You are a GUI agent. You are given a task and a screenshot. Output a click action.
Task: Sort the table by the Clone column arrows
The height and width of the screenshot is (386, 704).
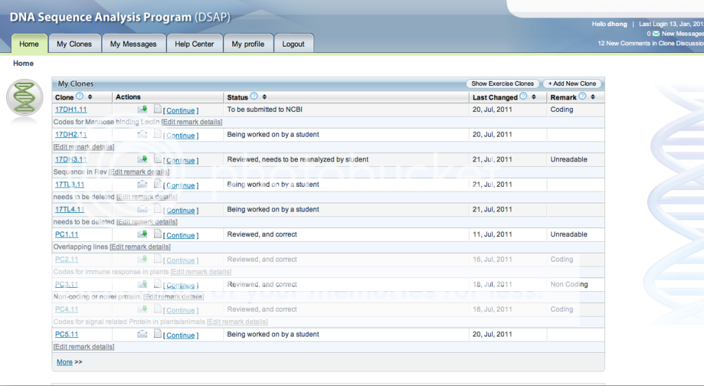click(x=89, y=98)
